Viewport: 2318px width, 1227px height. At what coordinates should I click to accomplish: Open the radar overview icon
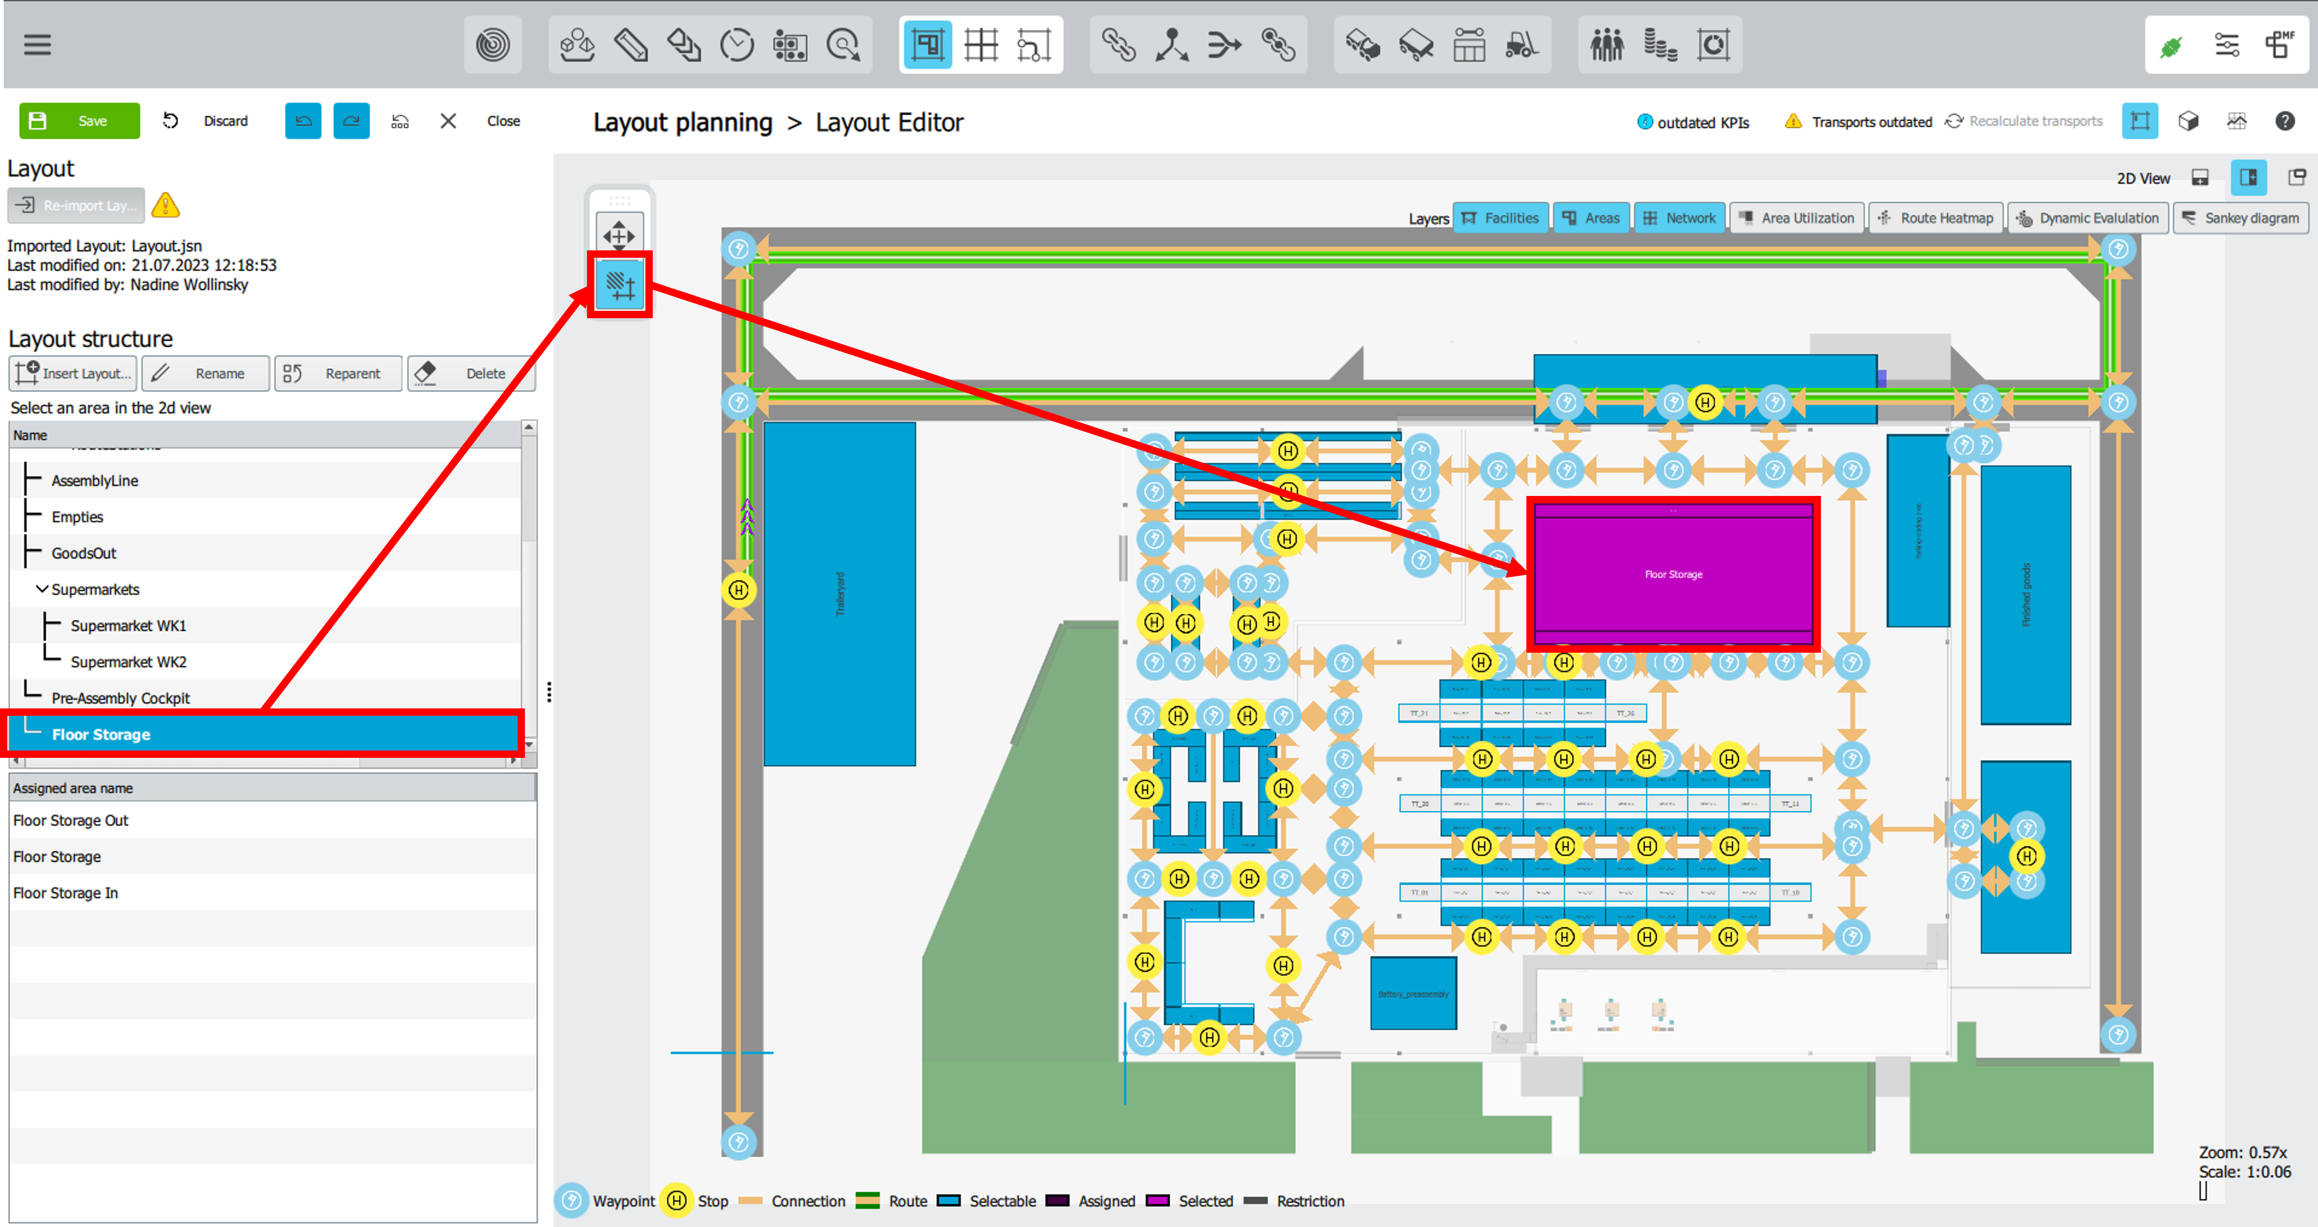pyautogui.click(x=492, y=44)
